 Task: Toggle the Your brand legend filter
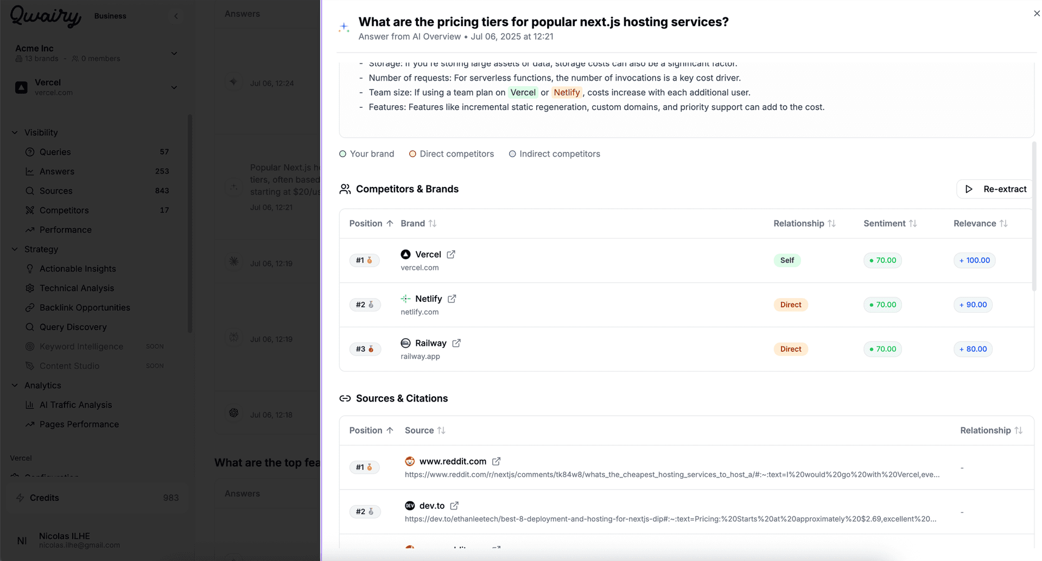click(367, 154)
